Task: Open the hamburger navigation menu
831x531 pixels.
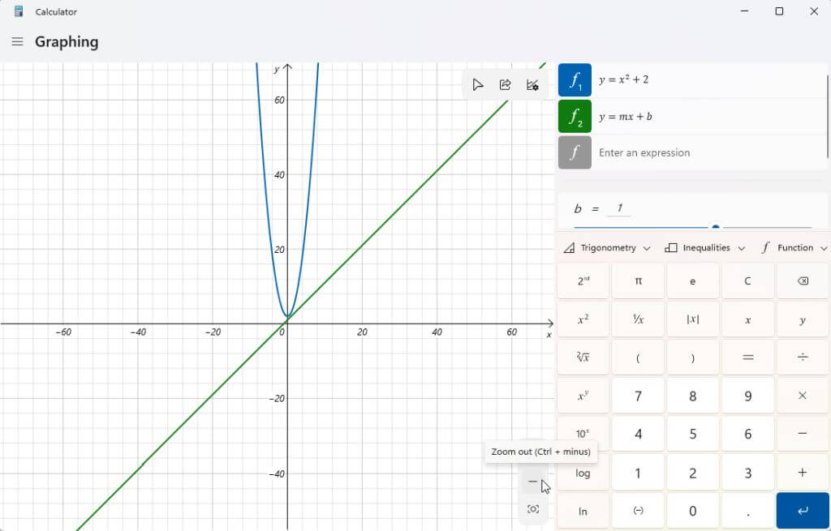Action: point(18,41)
